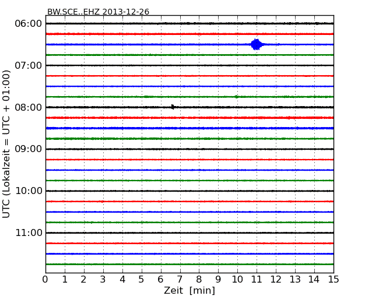This screenshot has width=379, height=303.
Task: Click the rotated UTC Lokalzeit y-axis title
Action: 7,144
